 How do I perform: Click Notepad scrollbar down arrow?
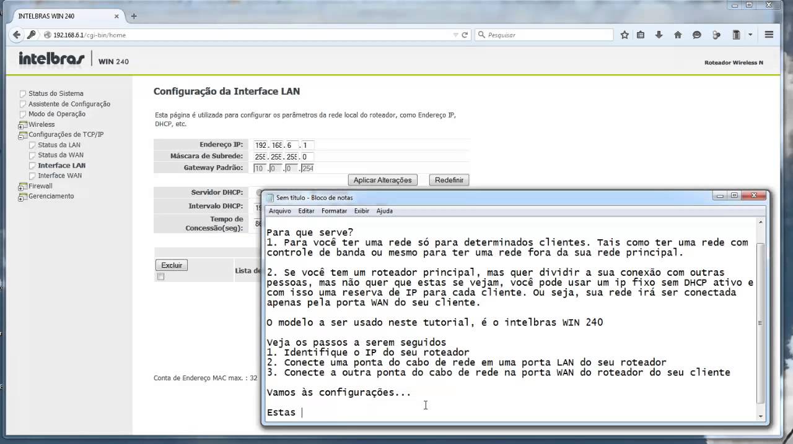[x=760, y=416]
